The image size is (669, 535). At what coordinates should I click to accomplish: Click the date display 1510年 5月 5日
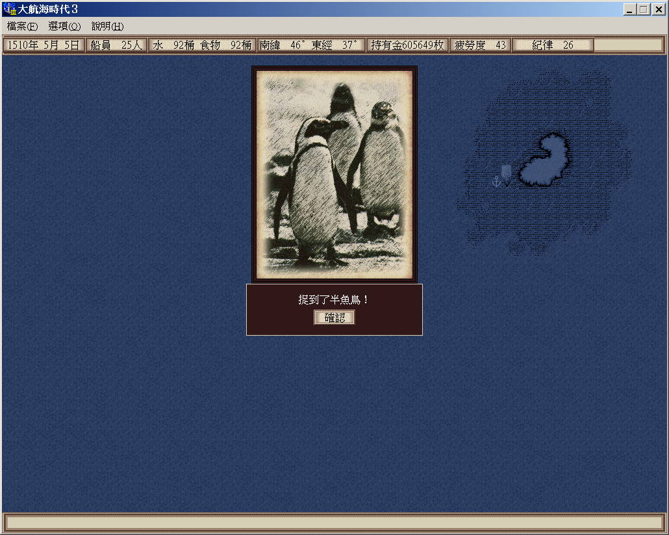44,45
